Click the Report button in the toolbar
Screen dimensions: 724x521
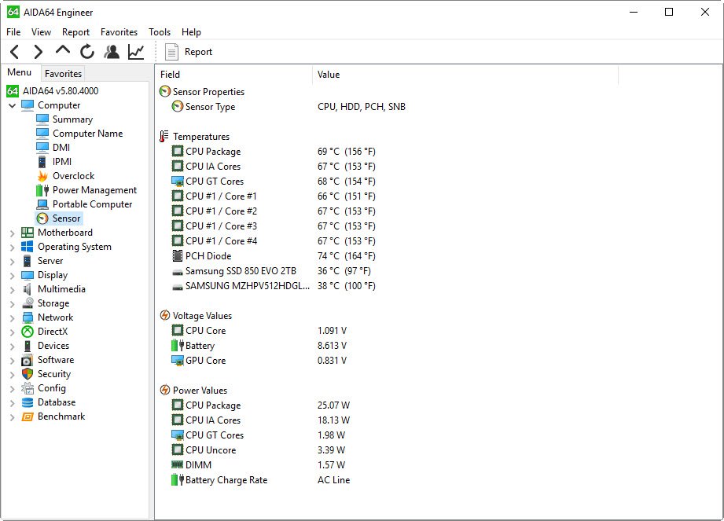(x=189, y=51)
